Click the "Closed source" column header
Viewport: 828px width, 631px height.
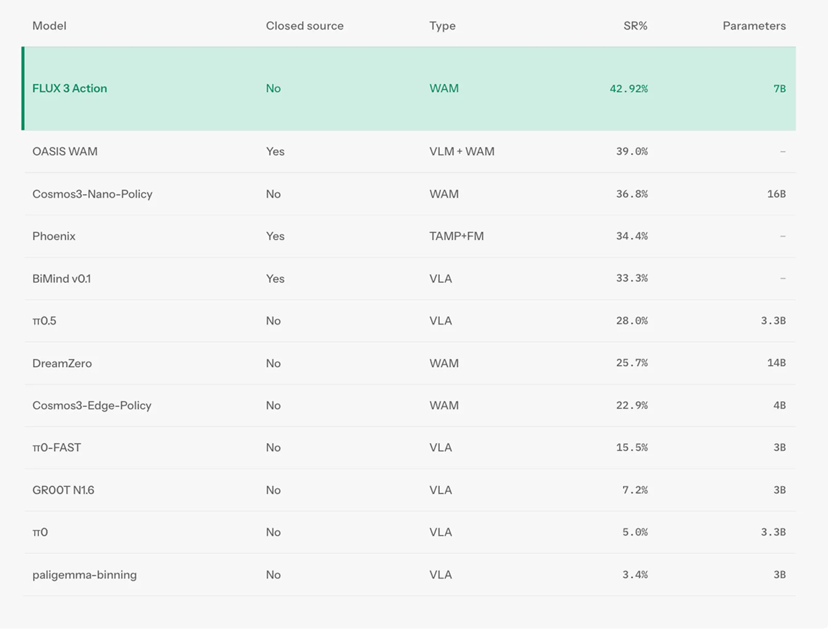[305, 26]
